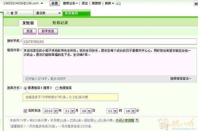Select 免提短信 radio option

pos(57,88)
